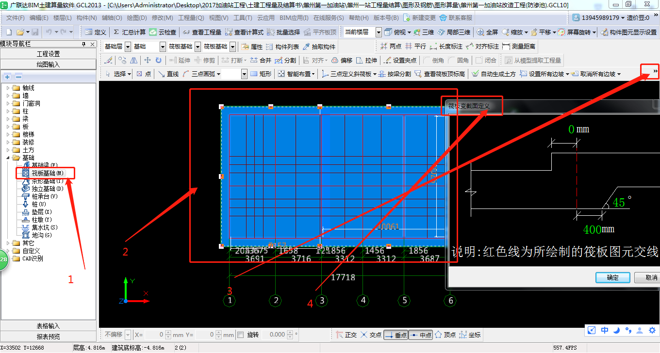Click the Undo arrow icon

[x=49, y=32]
